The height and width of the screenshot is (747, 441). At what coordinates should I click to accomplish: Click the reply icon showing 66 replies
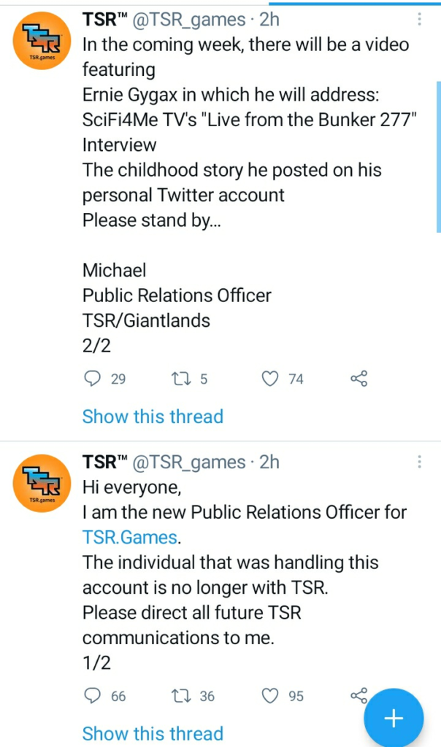pos(91,696)
